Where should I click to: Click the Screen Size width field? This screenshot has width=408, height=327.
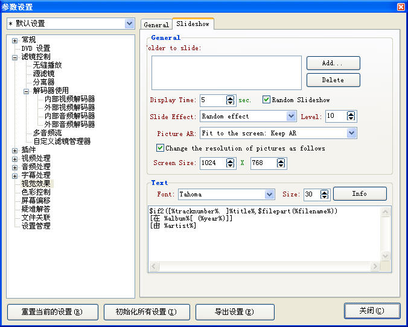212,163
